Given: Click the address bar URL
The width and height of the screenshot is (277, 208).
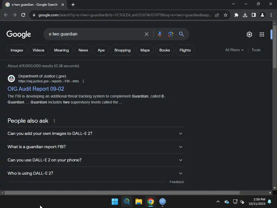Looking at the screenshot, I should pyautogui.click(x=125, y=15).
